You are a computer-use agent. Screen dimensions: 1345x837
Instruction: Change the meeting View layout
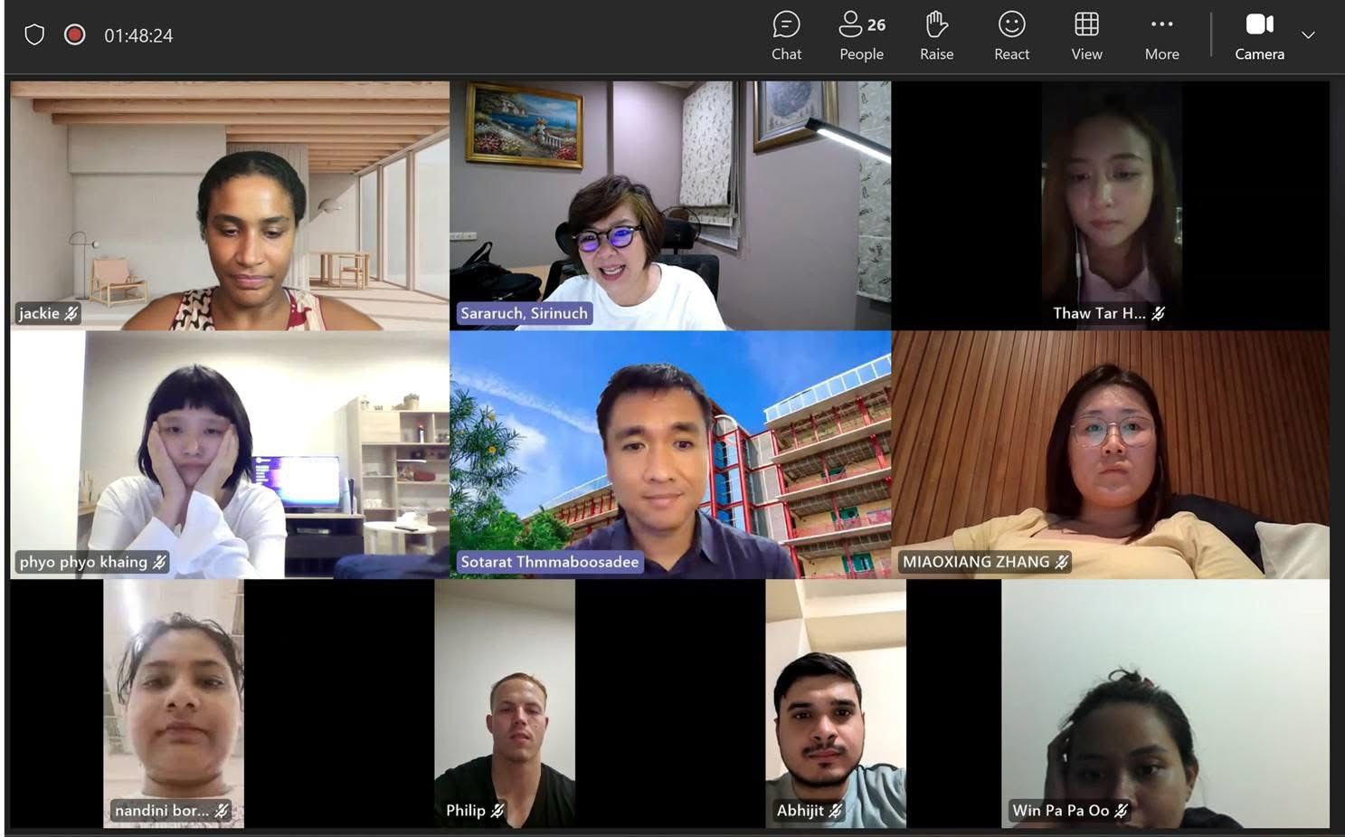[1086, 36]
